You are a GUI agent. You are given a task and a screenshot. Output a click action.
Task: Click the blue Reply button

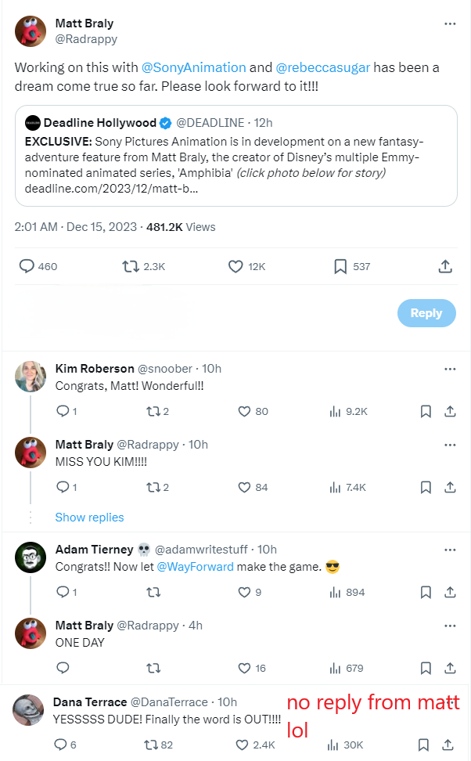click(426, 313)
